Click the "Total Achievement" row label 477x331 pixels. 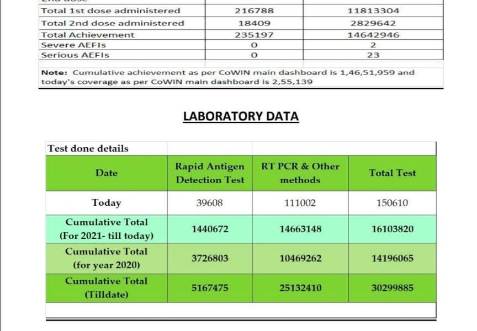[88, 35]
